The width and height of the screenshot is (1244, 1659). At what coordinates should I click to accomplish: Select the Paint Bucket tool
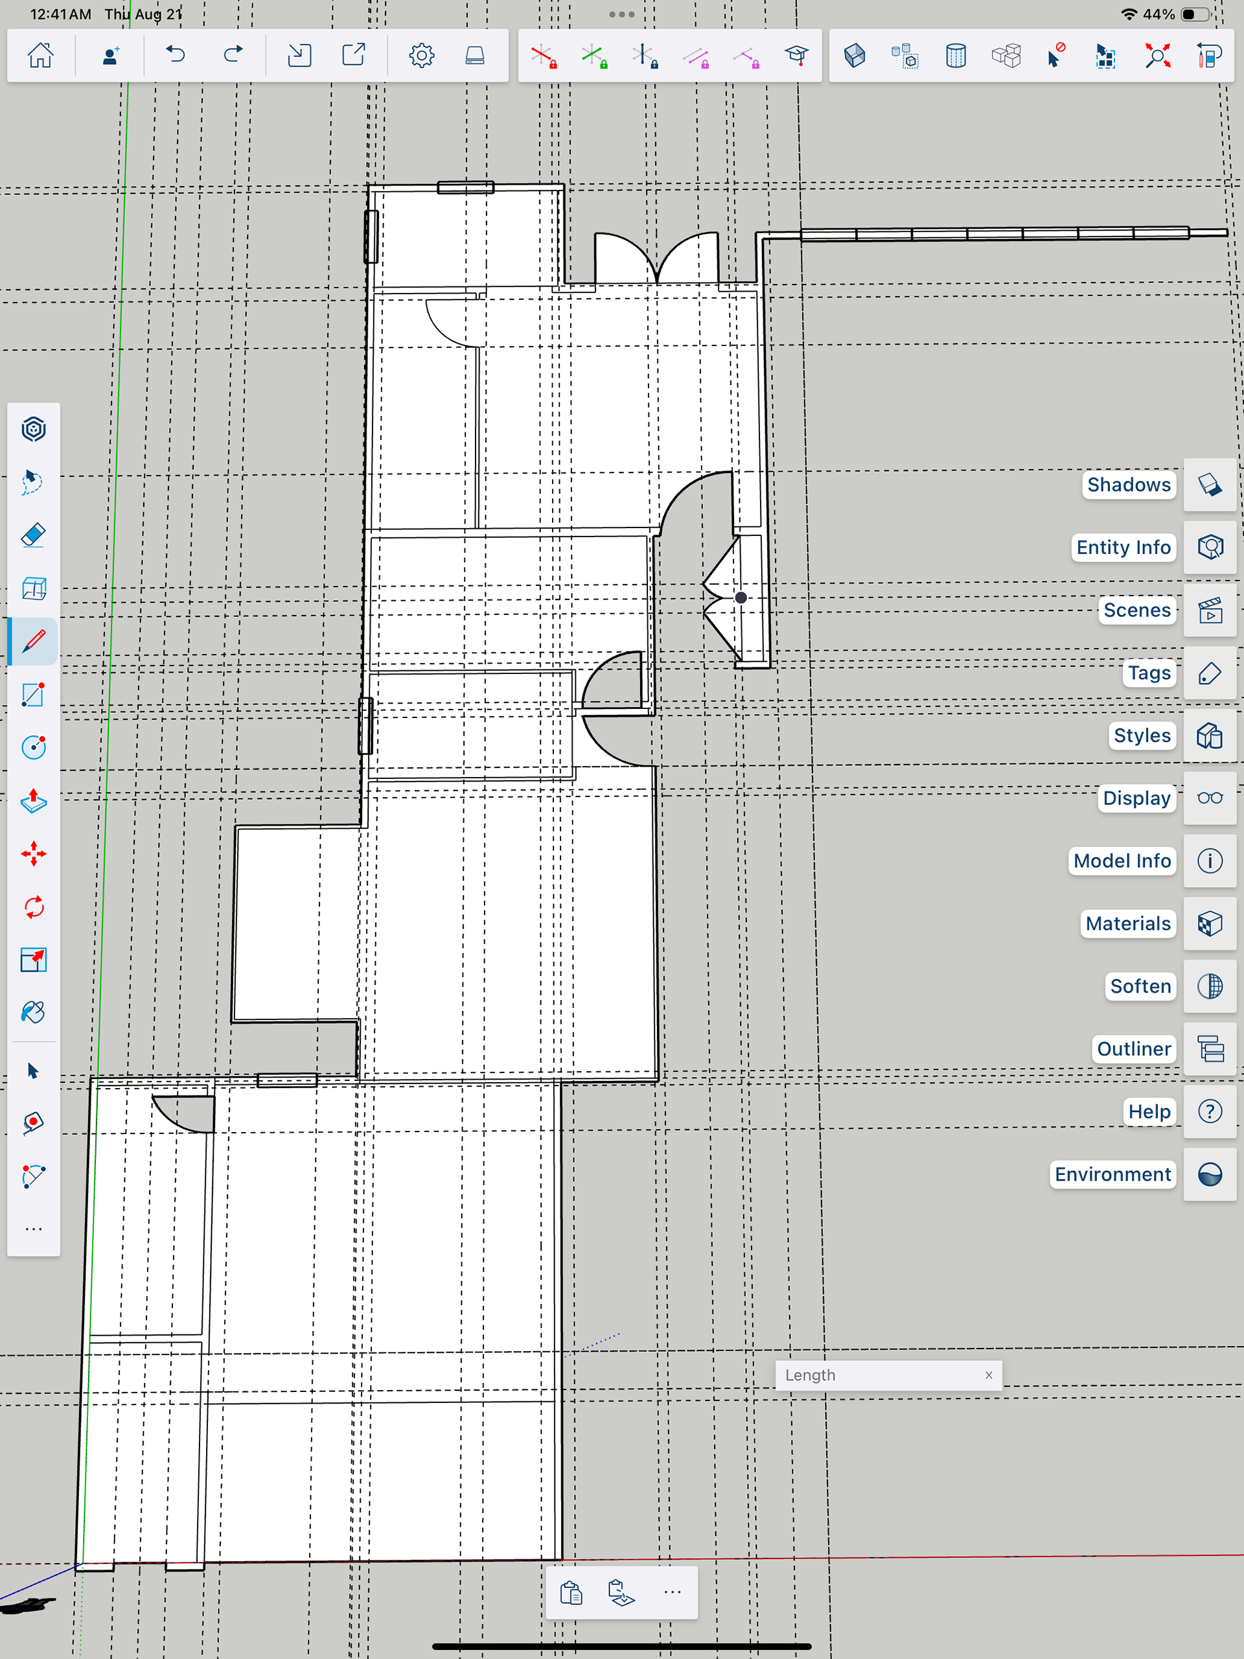point(34,1014)
